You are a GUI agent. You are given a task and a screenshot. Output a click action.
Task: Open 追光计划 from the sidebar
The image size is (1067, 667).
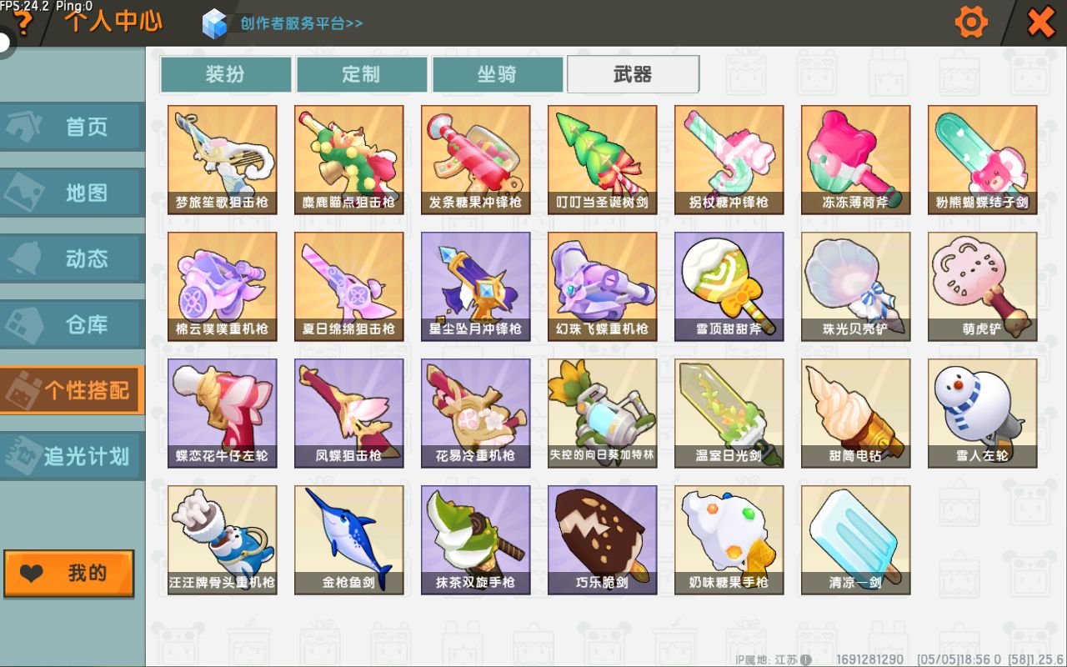tap(72, 456)
